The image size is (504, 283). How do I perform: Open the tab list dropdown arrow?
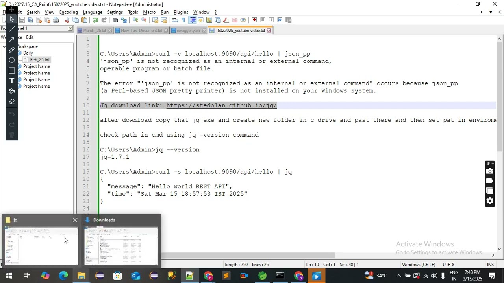[x=491, y=12]
